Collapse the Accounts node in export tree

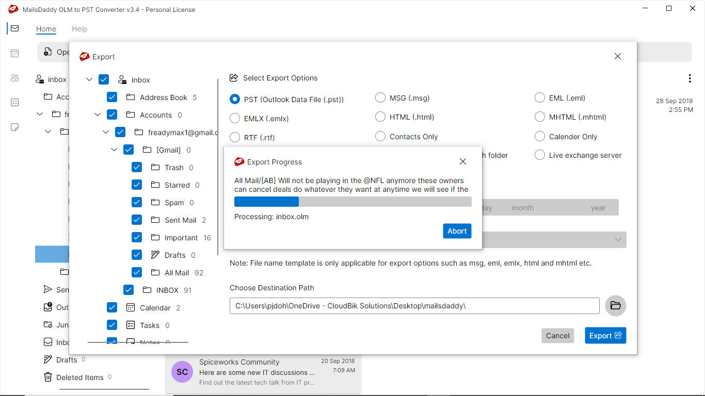(98, 115)
